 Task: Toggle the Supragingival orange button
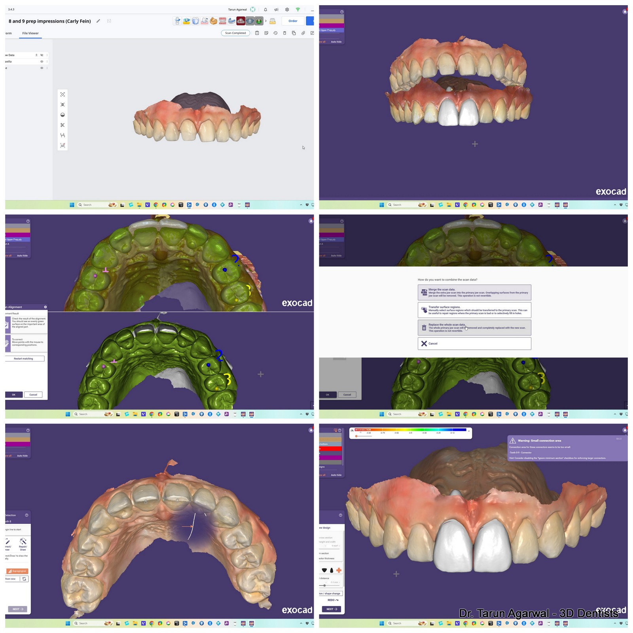[17, 571]
